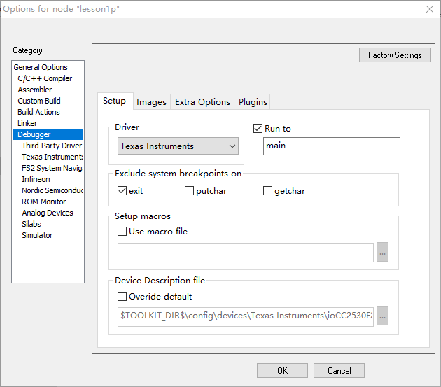
Task: Switch to the Images tab
Action: 151,102
